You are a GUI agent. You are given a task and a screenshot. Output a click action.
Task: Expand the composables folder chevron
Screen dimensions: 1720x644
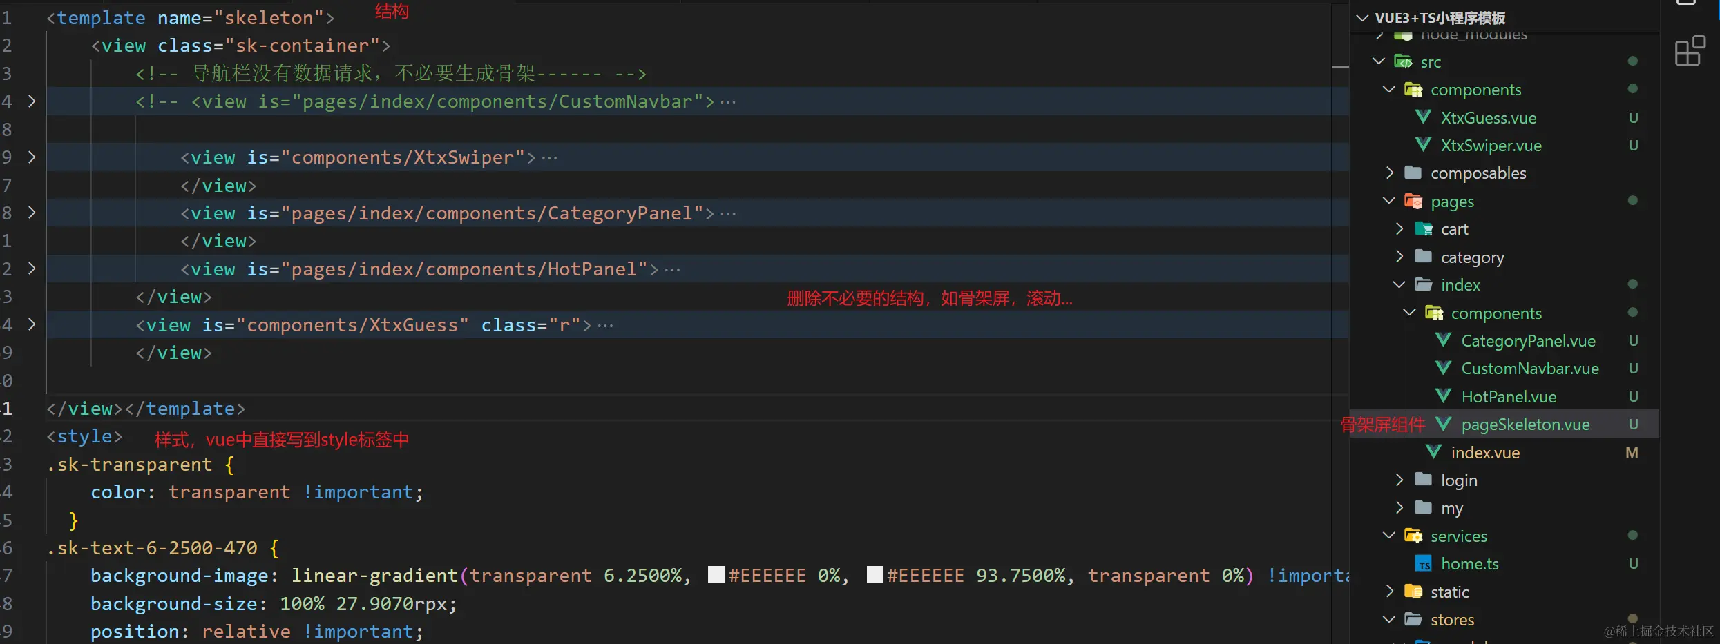coord(1389,173)
